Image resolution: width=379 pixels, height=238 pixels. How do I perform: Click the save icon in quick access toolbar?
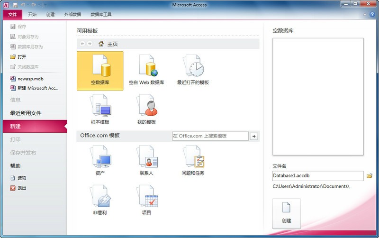click(x=15, y=5)
